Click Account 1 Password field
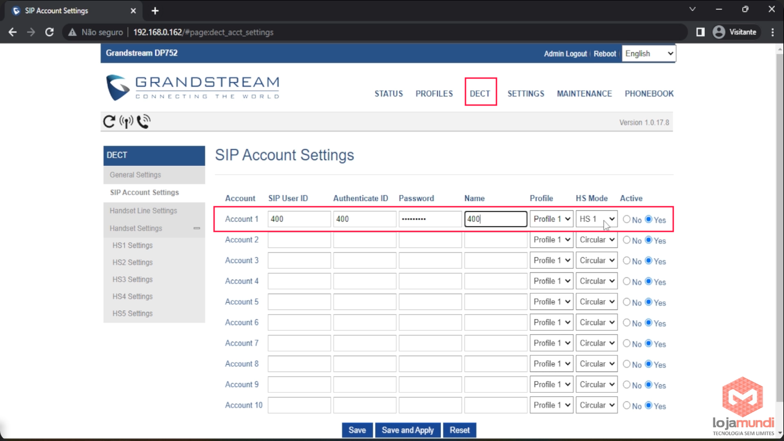Image resolution: width=784 pixels, height=441 pixels. pos(430,219)
